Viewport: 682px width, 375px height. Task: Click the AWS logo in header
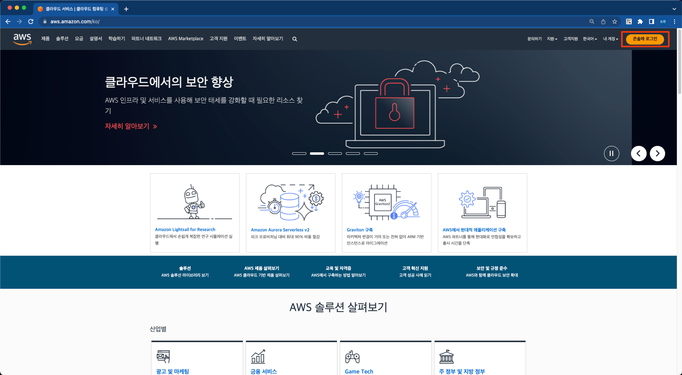coord(22,39)
